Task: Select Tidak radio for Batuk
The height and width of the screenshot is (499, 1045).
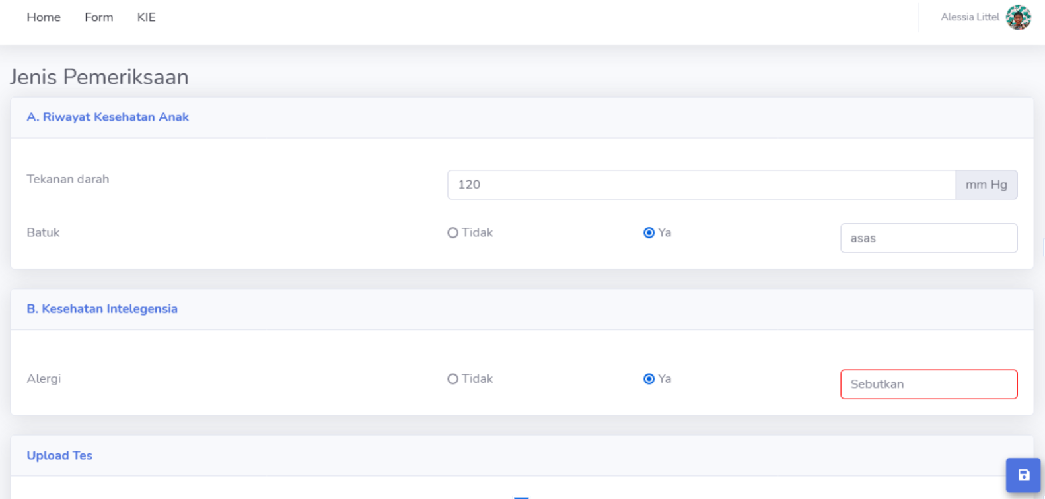Action: [452, 233]
